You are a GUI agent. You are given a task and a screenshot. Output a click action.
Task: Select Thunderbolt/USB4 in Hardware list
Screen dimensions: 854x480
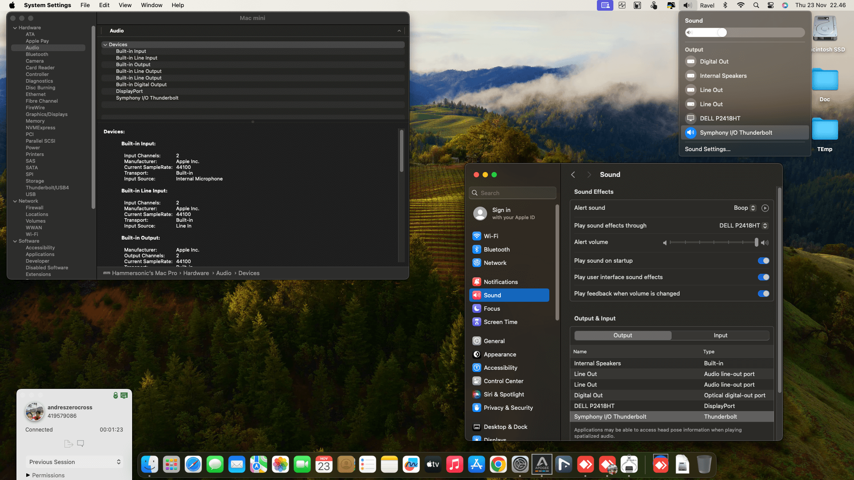[x=47, y=188]
